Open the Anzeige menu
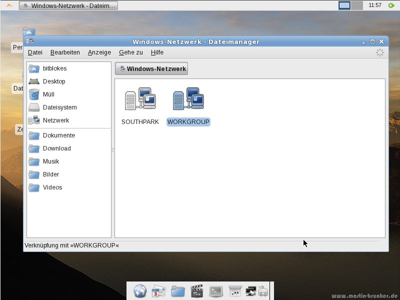Image resolution: width=400 pixels, height=300 pixels. [x=99, y=52]
